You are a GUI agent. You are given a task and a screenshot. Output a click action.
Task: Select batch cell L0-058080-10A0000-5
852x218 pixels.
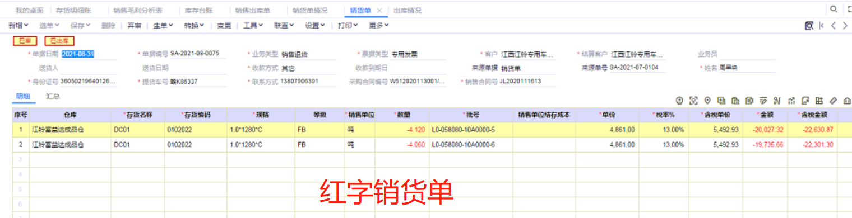pyautogui.click(x=471, y=130)
